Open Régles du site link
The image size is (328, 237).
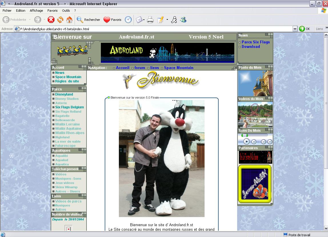(67, 81)
